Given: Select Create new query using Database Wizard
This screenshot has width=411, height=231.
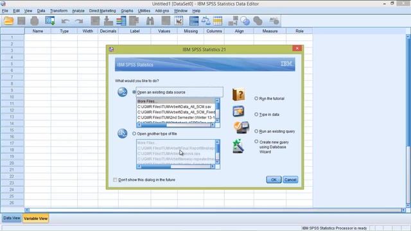Looking at the screenshot, I should [256, 142].
